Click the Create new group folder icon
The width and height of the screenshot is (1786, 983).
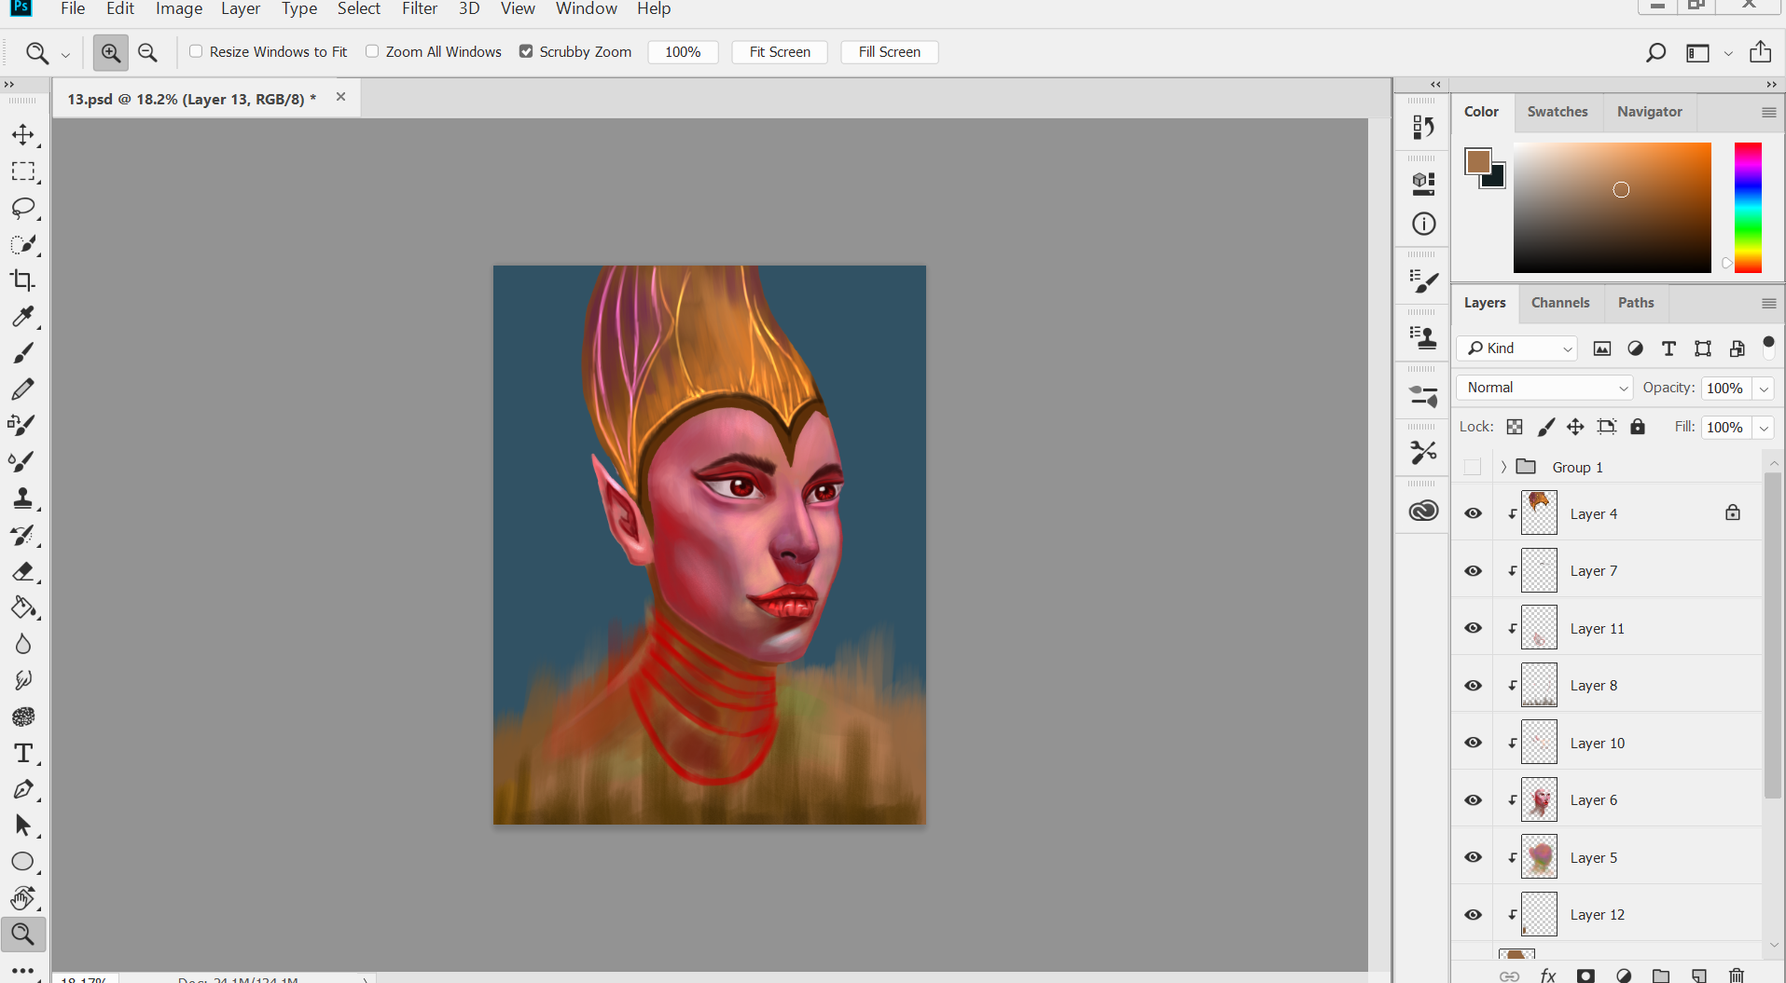[x=1661, y=976]
